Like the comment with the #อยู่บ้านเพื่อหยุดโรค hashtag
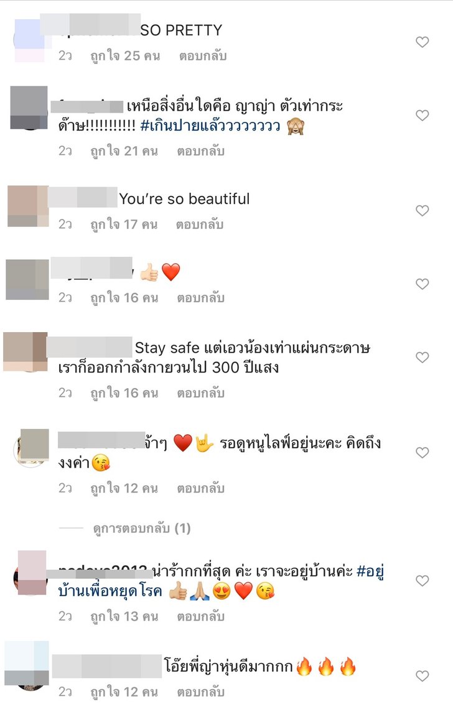This screenshot has width=453, height=727. coord(422,580)
